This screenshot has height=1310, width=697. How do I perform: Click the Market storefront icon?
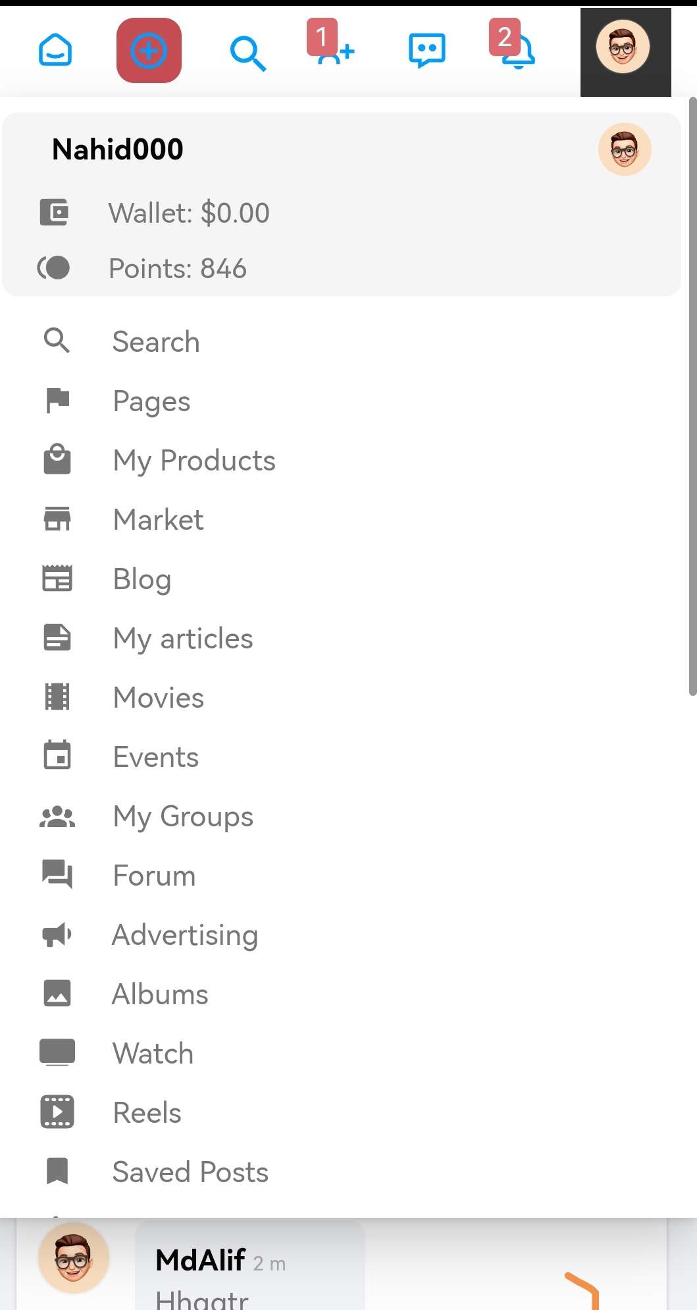pos(57,519)
